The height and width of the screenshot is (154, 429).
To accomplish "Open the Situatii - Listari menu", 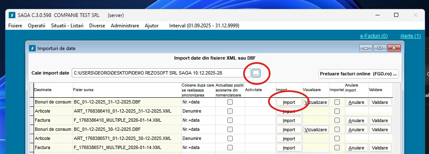I will (67, 26).
